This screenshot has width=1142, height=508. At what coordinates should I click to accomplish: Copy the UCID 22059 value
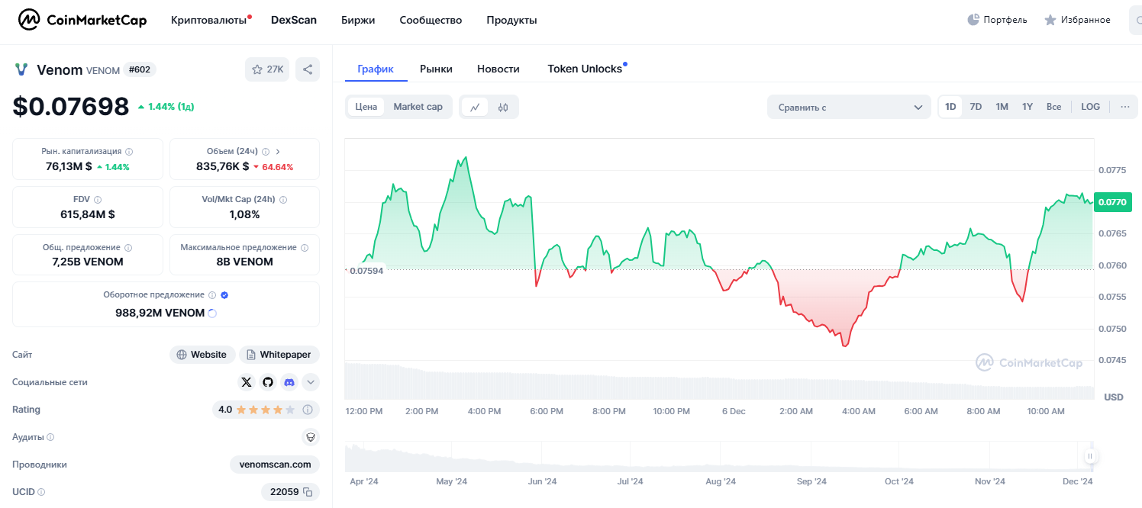(308, 492)
